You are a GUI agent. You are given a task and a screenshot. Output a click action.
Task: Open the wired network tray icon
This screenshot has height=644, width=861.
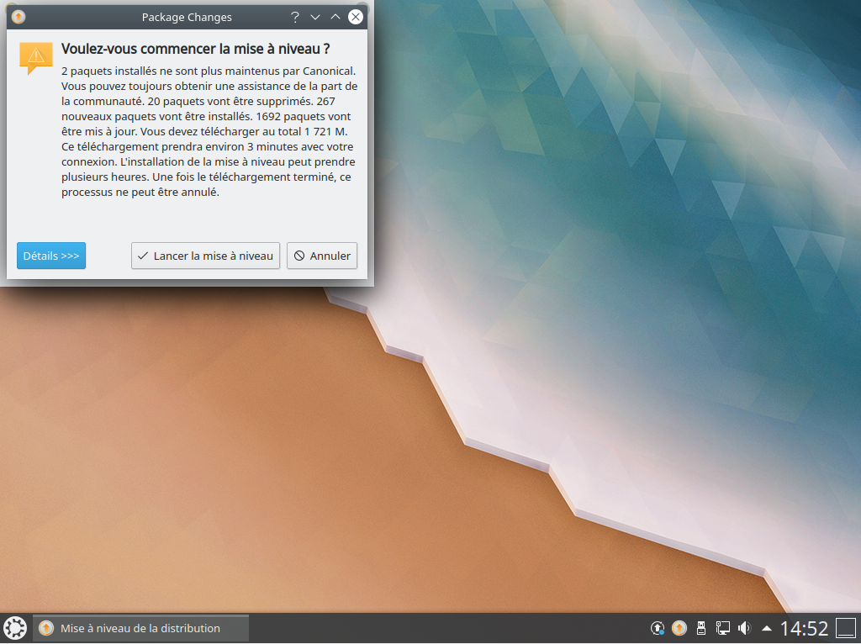click(x=722, y=628)
